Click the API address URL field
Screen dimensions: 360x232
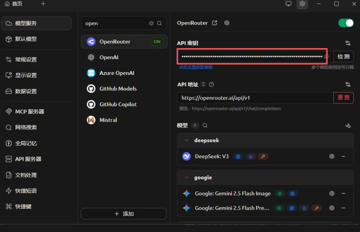coord(255,98)
